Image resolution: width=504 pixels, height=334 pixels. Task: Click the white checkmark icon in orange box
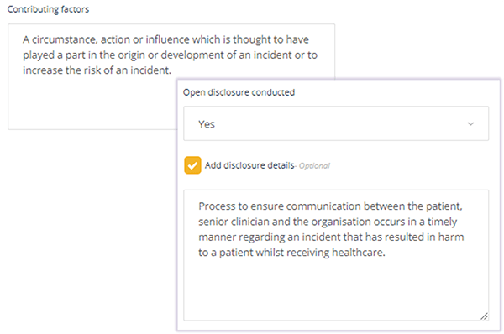coord(192,165)
